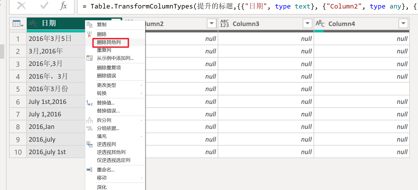Click the 复制 copy icon in context menu
Viewport: 418px width, 190px height.
(89, 25)
